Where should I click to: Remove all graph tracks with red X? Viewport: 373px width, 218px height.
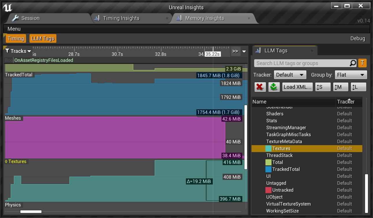click(x=260, y=87)
